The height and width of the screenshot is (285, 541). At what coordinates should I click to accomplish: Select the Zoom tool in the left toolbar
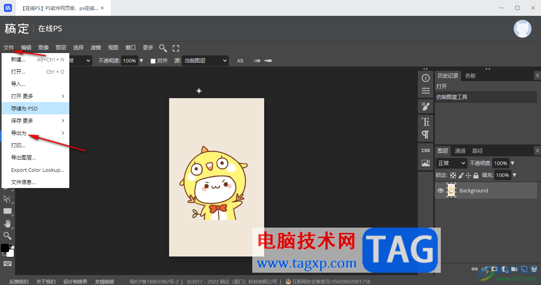[8, 236]
